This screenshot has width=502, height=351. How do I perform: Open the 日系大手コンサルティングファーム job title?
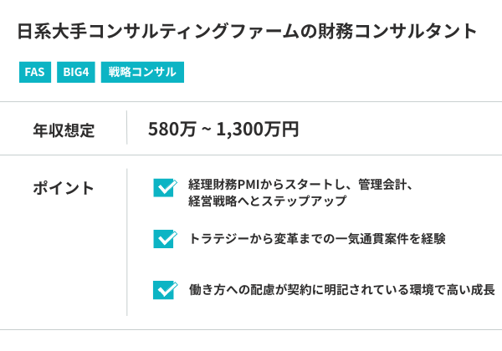pyautogui.click(x=247, y=31)
